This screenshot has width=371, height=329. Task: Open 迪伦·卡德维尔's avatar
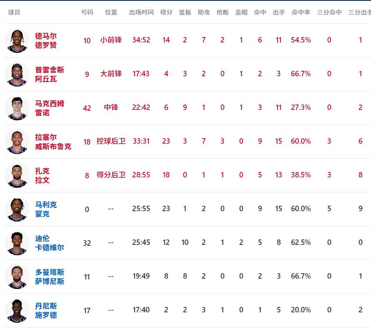[17, 243]
